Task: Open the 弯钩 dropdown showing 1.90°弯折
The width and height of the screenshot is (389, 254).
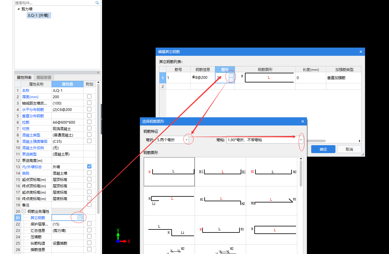Action: point(301,140)
